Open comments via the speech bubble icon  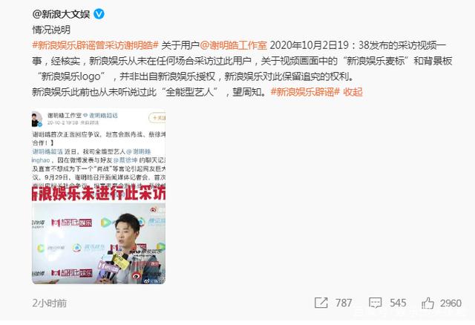(375, 303)
